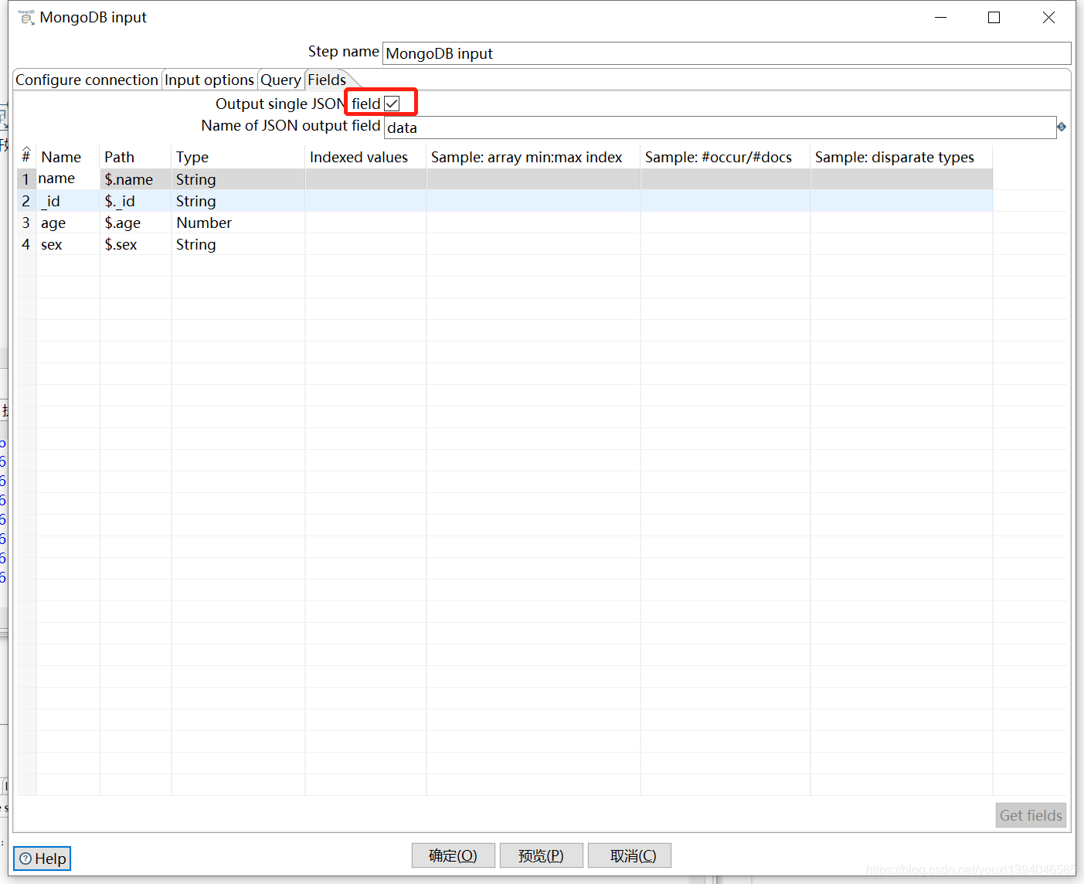Click the Name of JSON output field box
Screen dimensions: 1084x884
click(x=720, y=127)
